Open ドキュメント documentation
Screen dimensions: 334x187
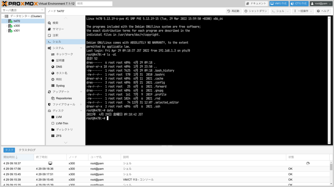click(x=256, y=4)
